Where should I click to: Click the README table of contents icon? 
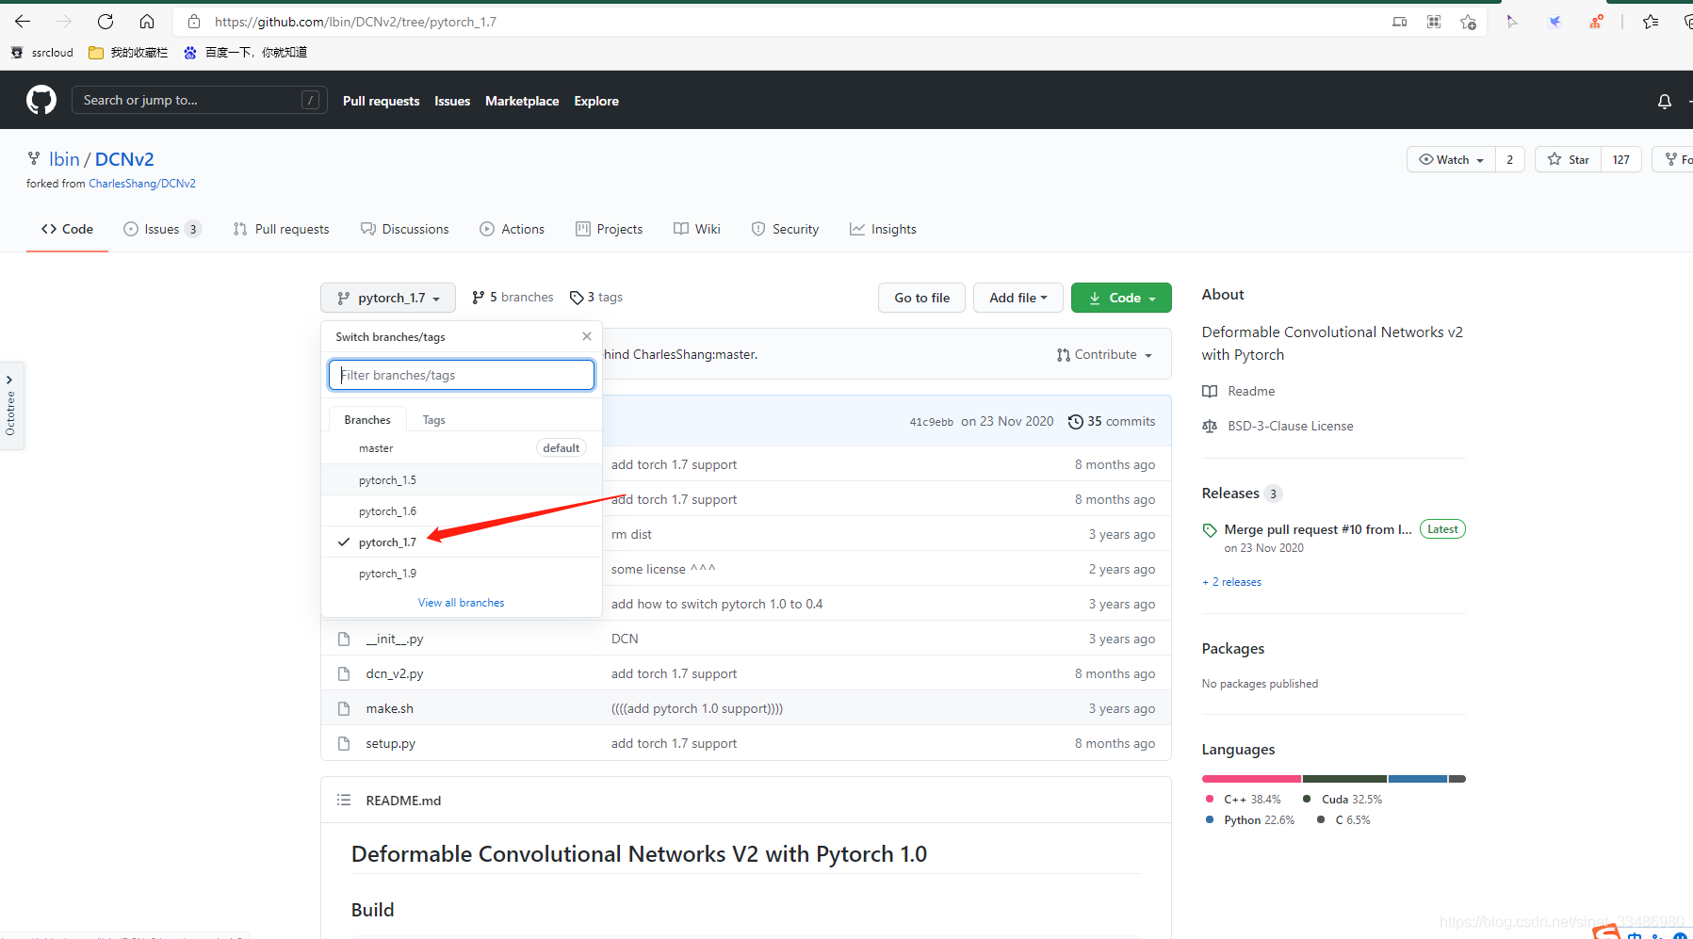point(344,800)
